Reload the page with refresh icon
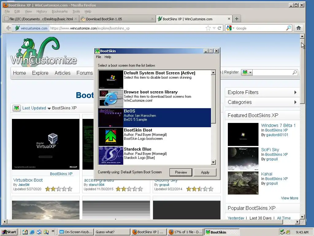Viewport: 314px width, 236px height. pos(220,28)
